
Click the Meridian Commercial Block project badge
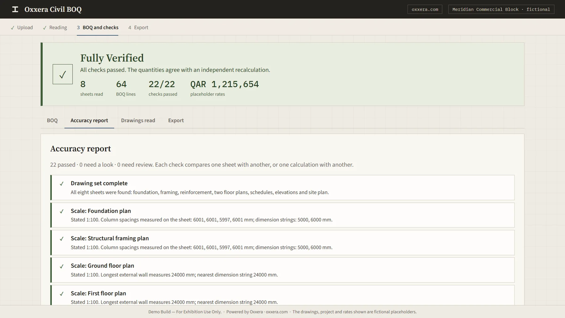coord(501,9)
